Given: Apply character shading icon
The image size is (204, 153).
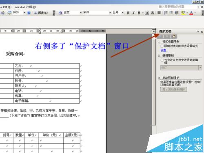Looking at the screenshot, I should pyautogui.click(x=153, y=13).
